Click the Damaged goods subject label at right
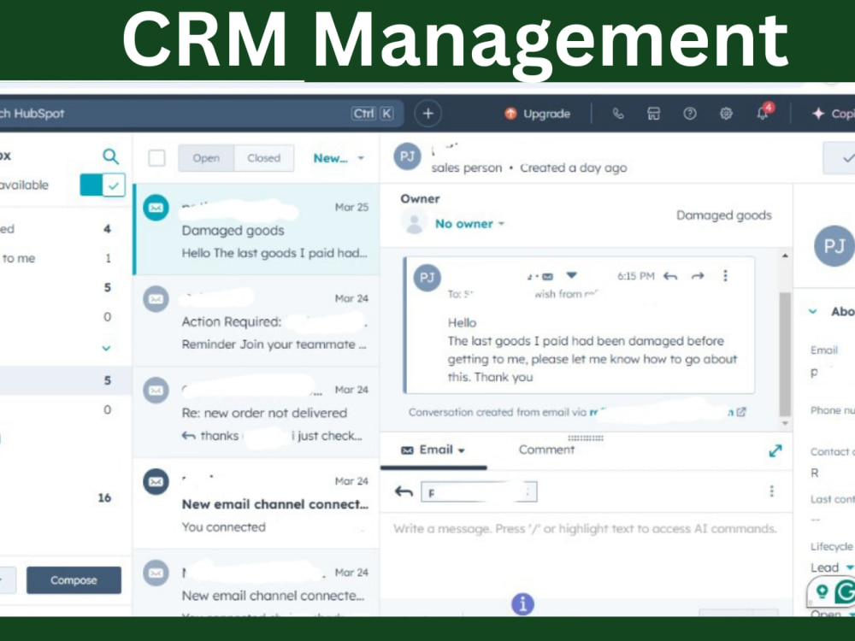Viewport: 855px width, 641px height. [723, 215]
